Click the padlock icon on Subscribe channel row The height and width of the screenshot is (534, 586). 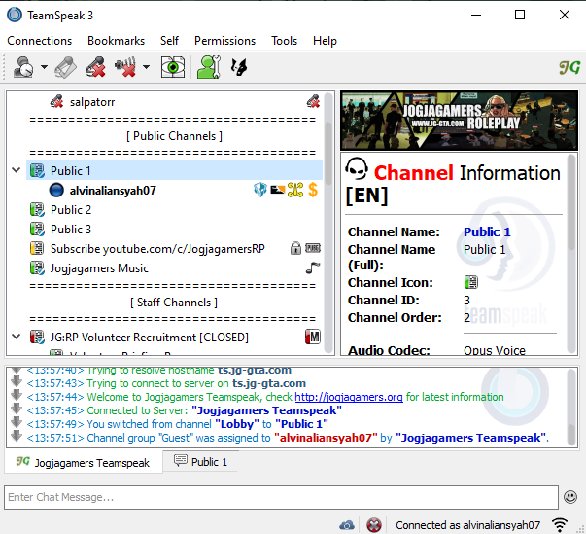(295, 248)
